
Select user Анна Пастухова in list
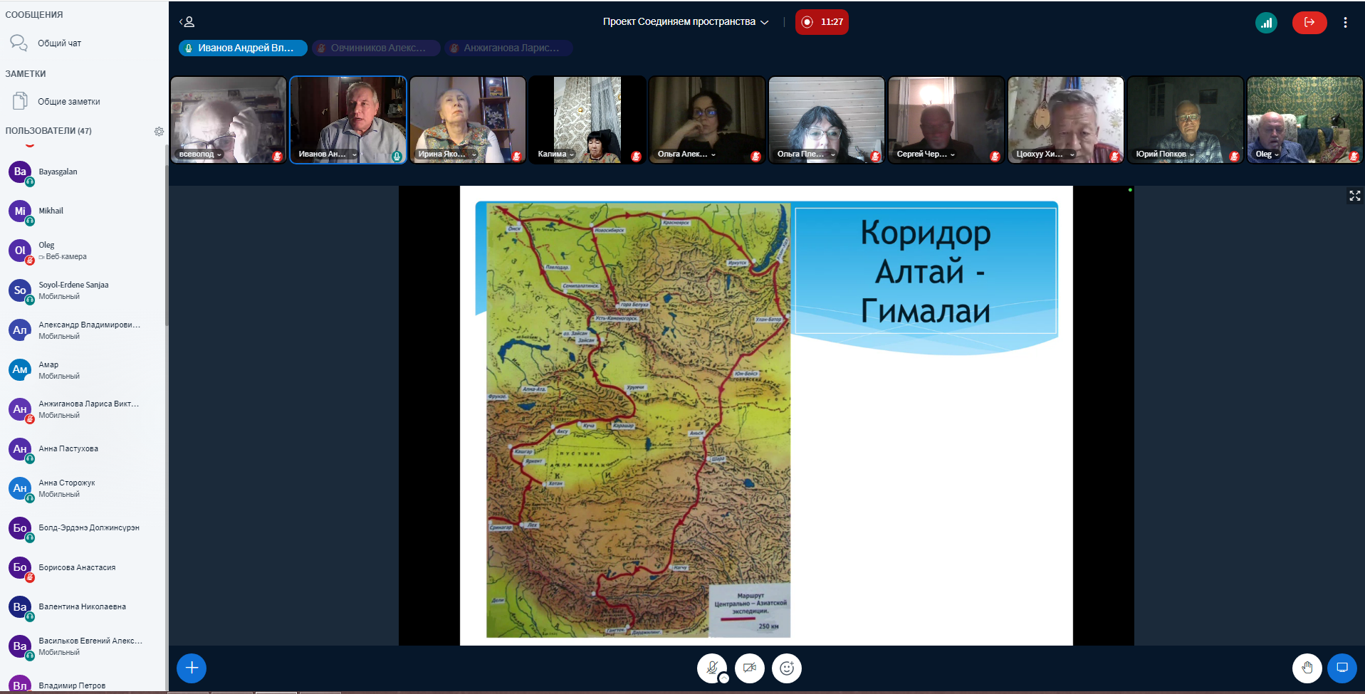[x=68, y=449]
